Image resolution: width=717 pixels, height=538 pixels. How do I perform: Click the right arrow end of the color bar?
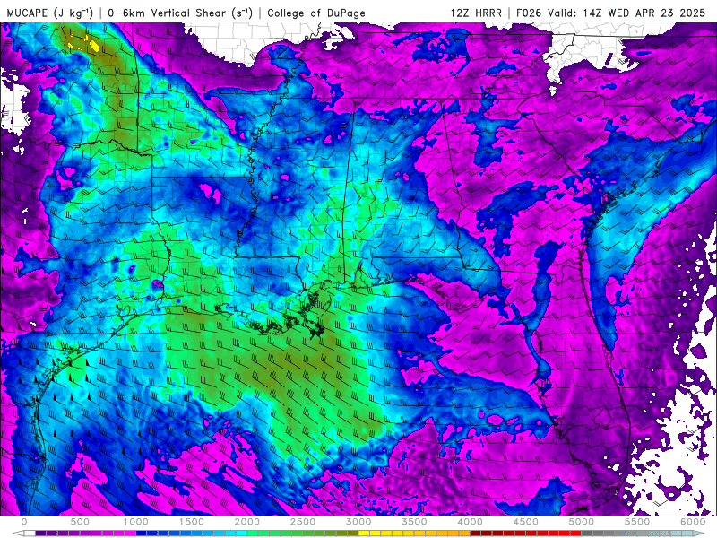point(699,534)
